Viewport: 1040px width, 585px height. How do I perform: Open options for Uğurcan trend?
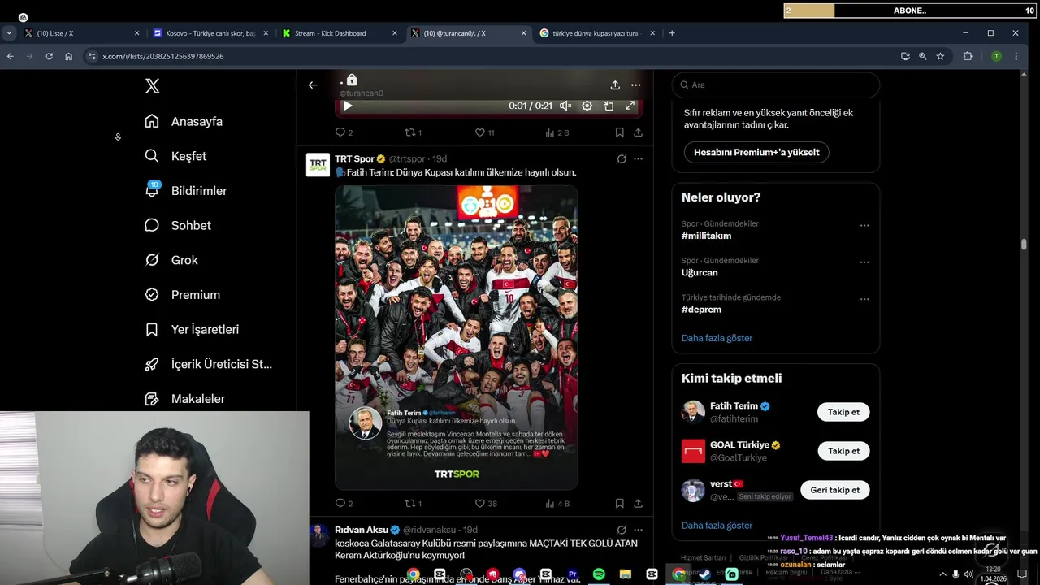click(x=864, y=262)
